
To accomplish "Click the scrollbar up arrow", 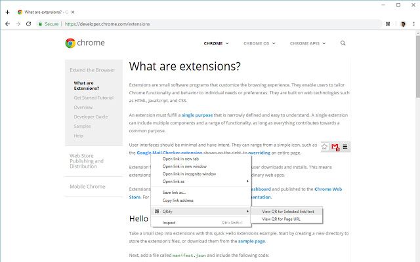I will coord(417,33).
